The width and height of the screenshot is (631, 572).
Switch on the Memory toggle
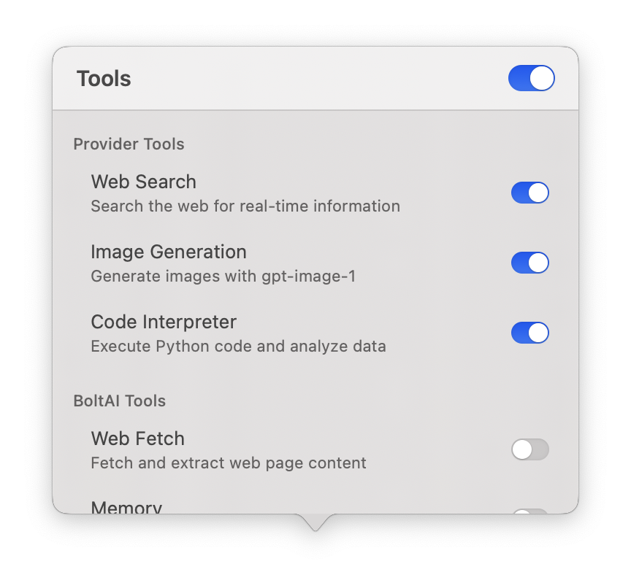click(529, 511)
